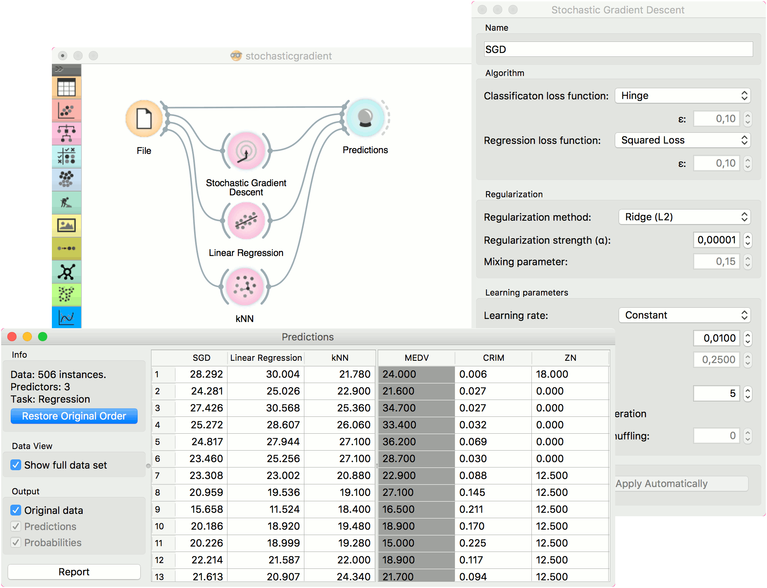Click the File widget node
Image resolution: width=767 pixels, height=588 pixels.
144,119
